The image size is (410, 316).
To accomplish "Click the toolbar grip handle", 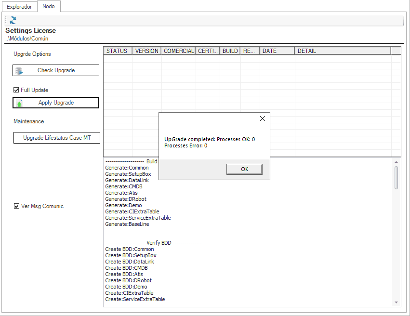I will coord(6,20).
